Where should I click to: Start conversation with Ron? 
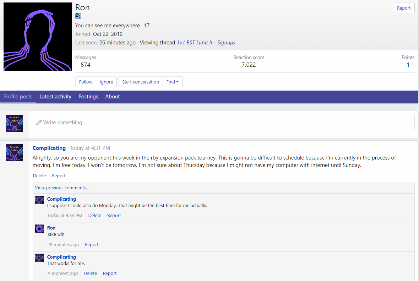(x=141, y=82)
